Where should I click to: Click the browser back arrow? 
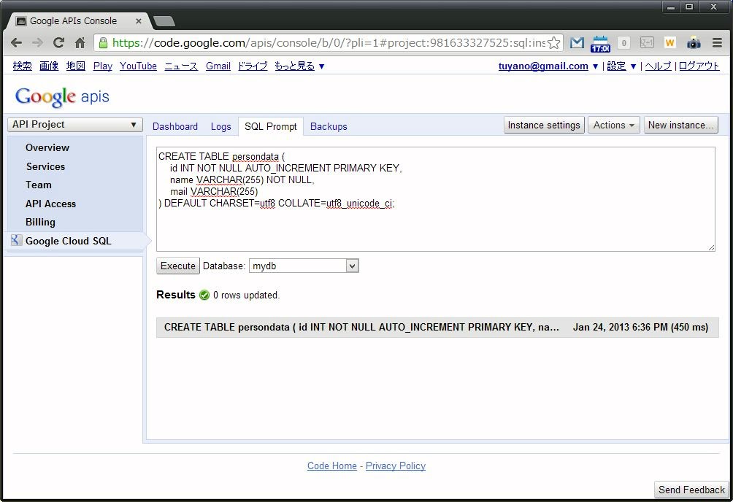point(17,43)
